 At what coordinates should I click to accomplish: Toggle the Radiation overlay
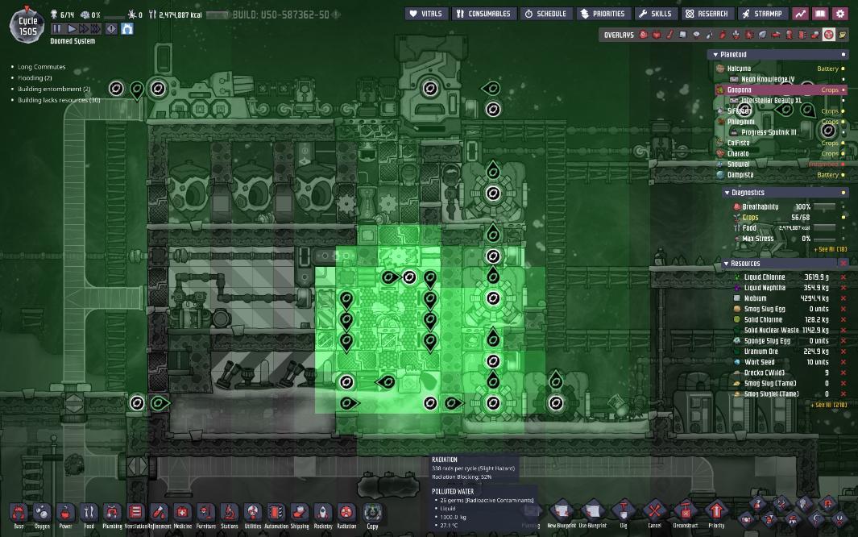[829, 35]
